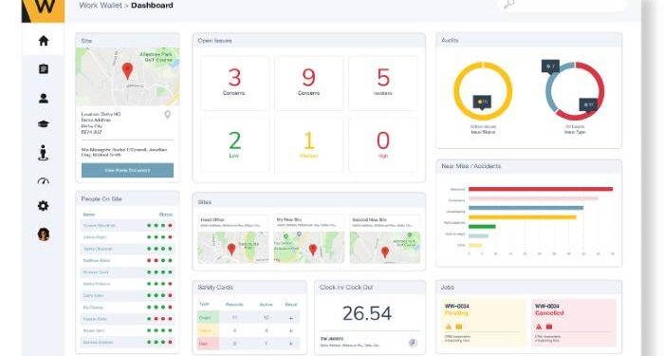The image size is (664, 356).
Task: Select the clipboard icon in the sidebar
Action: pos(44,68)
